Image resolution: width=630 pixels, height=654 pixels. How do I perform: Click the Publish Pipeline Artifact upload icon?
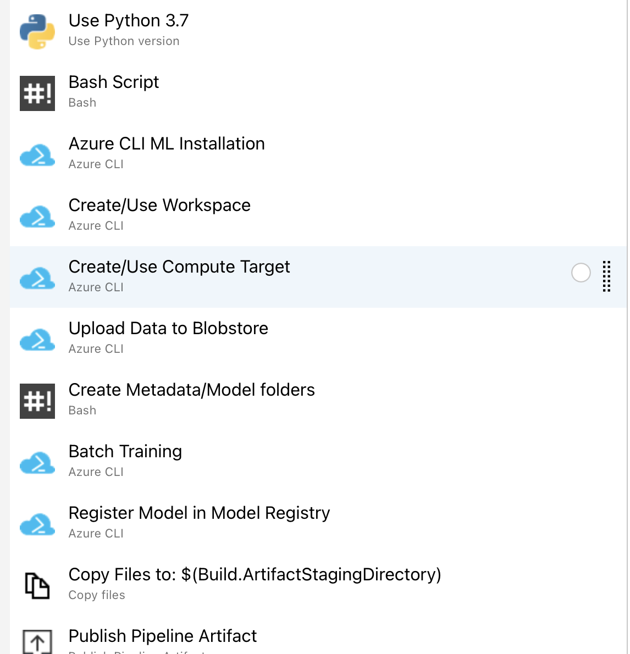coord(37,640)
